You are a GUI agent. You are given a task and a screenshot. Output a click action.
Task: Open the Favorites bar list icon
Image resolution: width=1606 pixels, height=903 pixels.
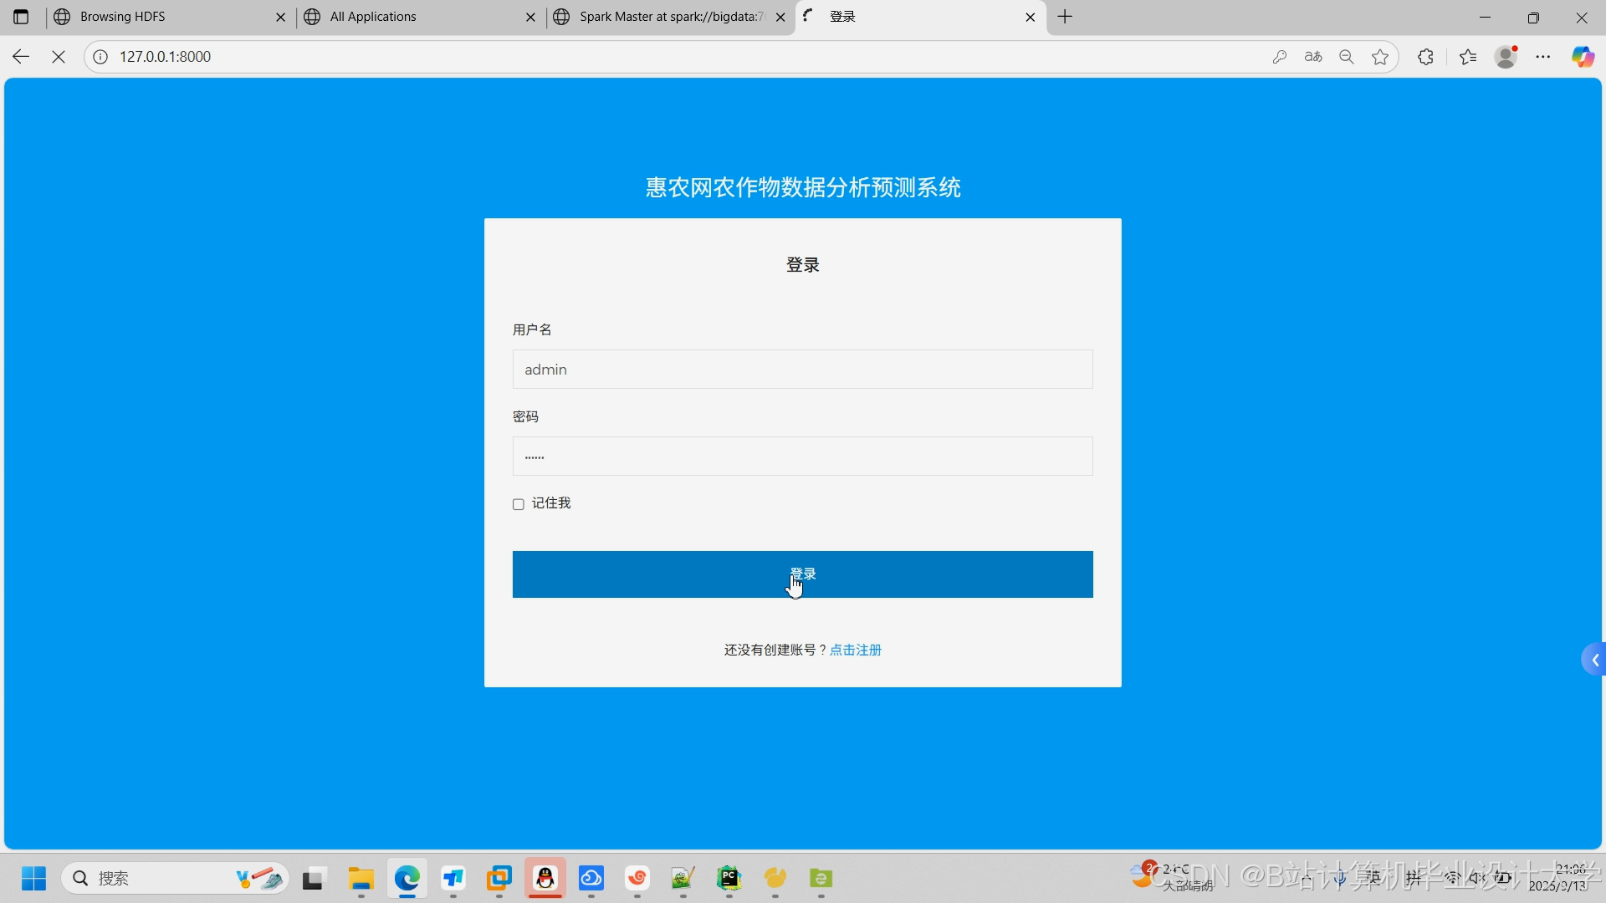(1468, 57)
